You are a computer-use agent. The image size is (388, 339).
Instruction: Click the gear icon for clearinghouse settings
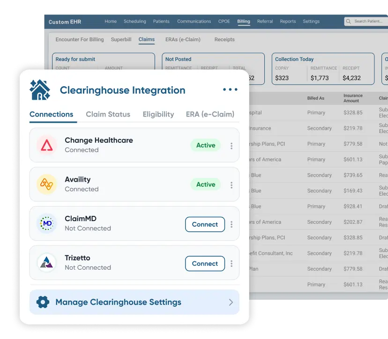pos(43,302)
